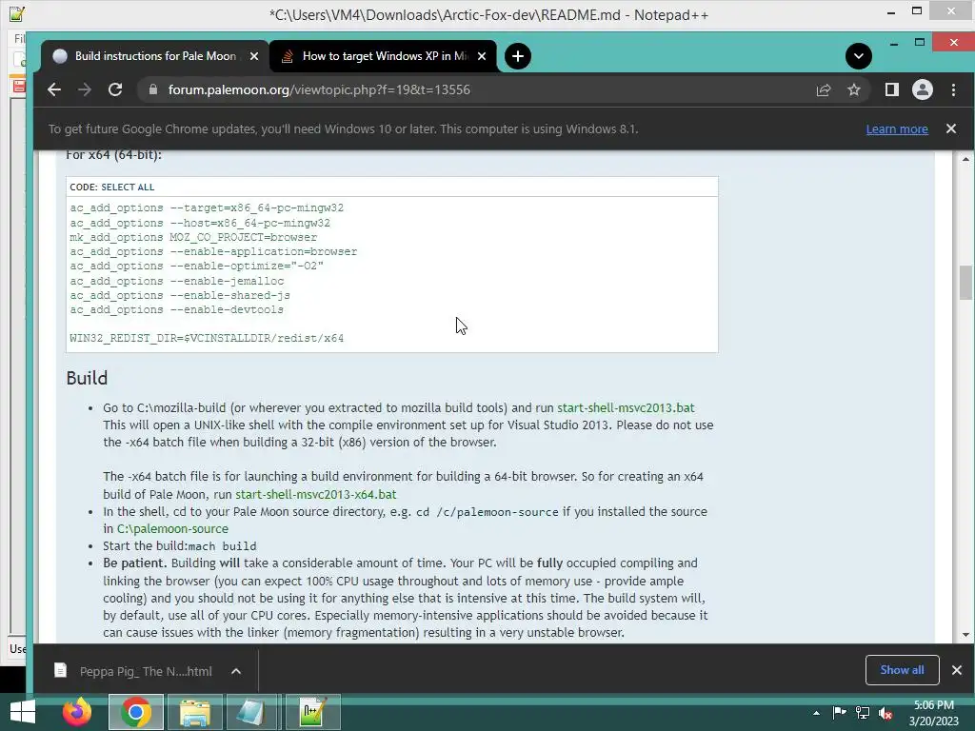Viewport: 975px width, 731px height.
Task: Close the How to target Windows XP tab
Action: tap(481, 56)
